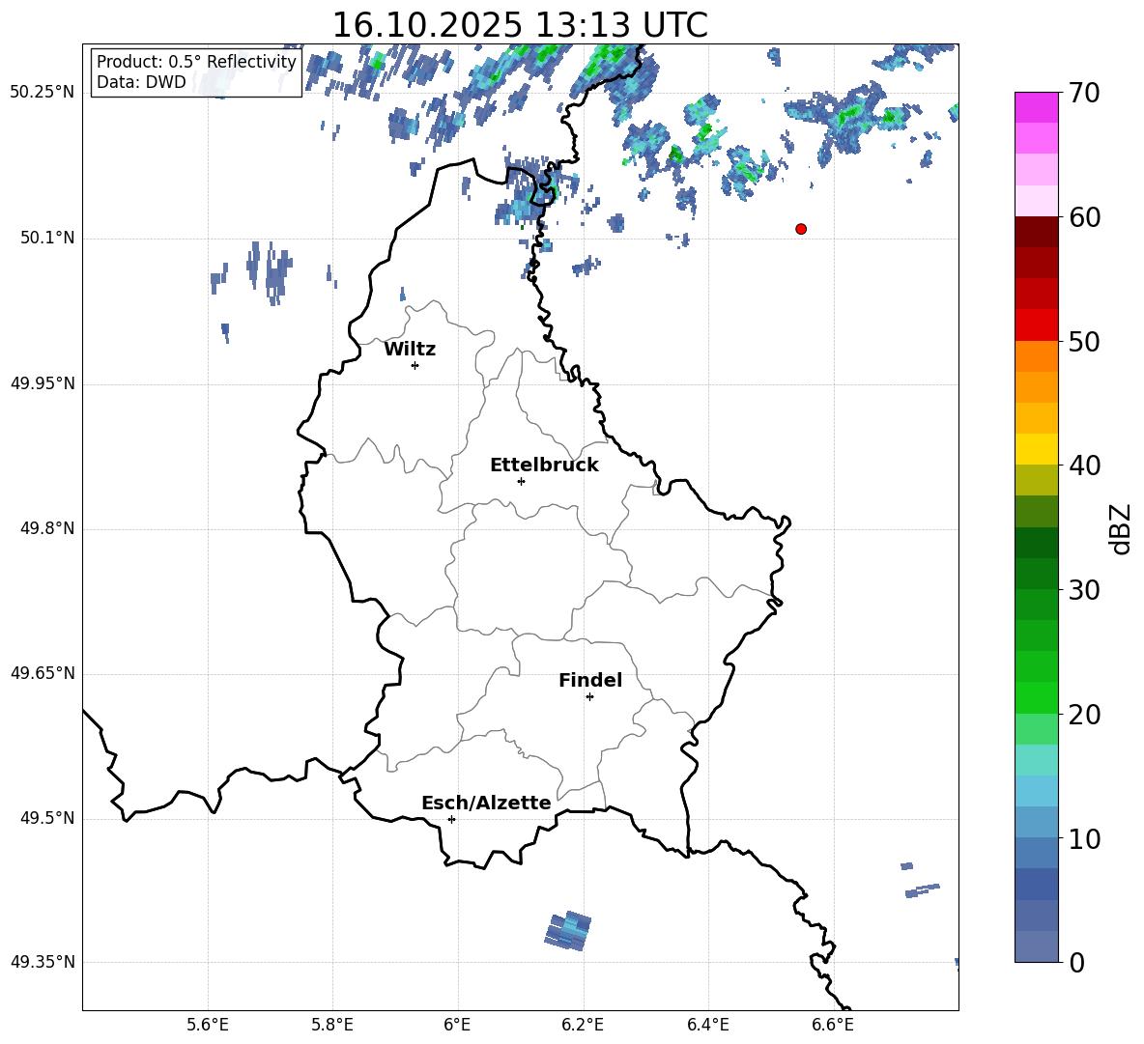Click the 49.5°N latitude label
The image size is (1144, 1044).
click(47, 819)
